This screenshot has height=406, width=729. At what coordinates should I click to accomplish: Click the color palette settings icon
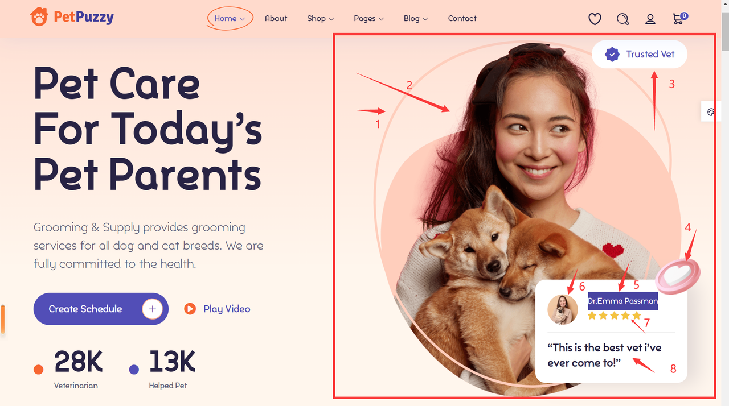pyautogui.click(x=711, y=112)
